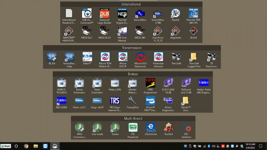Launch Bendix ACom PRO Diagnostics
Screen dimensions: 267x150
pos(150,101)
